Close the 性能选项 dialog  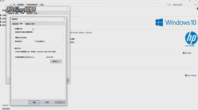click(64, 19)
